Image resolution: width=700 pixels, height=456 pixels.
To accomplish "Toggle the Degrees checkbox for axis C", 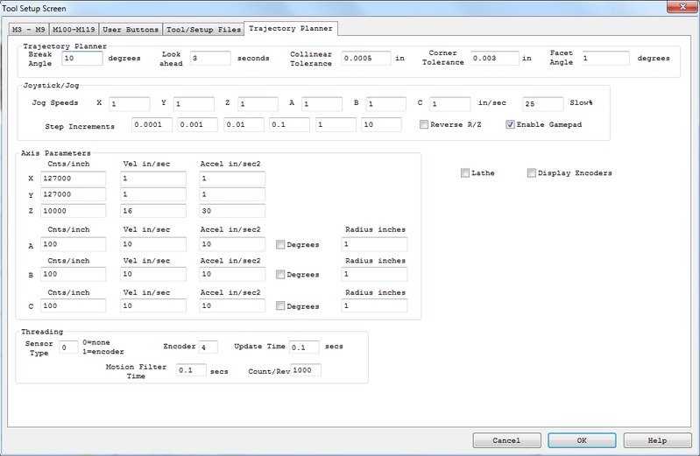I will [x=281, y=306].
